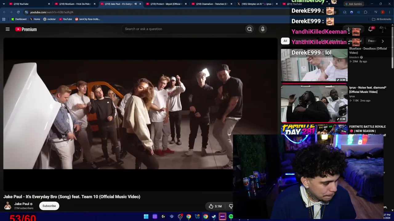Screen dimensions: 394x221
Task: Open iyrus - Noise feat. diamond* title
Action: point(368,90)
